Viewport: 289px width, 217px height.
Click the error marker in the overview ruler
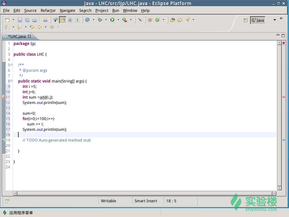[284, 97]
